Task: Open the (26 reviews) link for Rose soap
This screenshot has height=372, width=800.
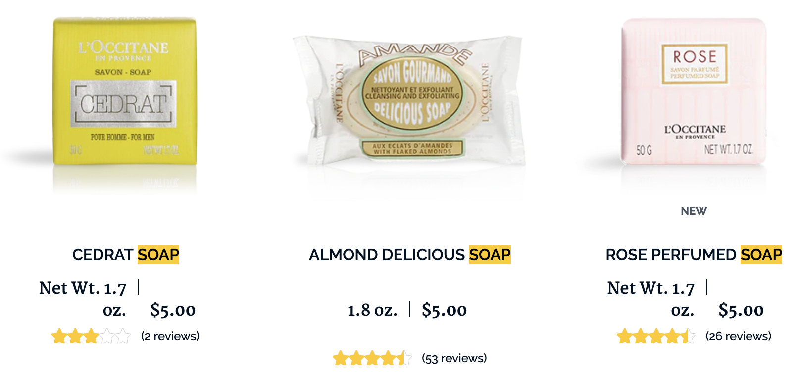Action: coord(739,336)
